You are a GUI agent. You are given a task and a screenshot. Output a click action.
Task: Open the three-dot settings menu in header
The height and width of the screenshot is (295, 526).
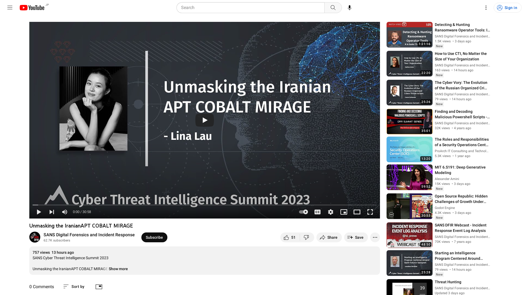[x=486, y=8]
